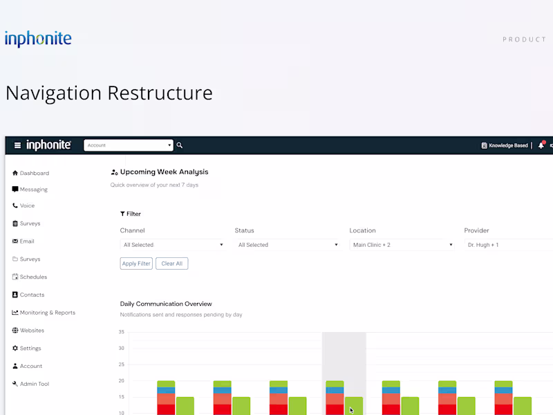
Task: Click the Dashboard home icon
Action: [15, 173]
